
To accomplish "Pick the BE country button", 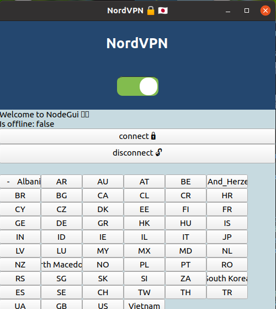I will (185, 182).
